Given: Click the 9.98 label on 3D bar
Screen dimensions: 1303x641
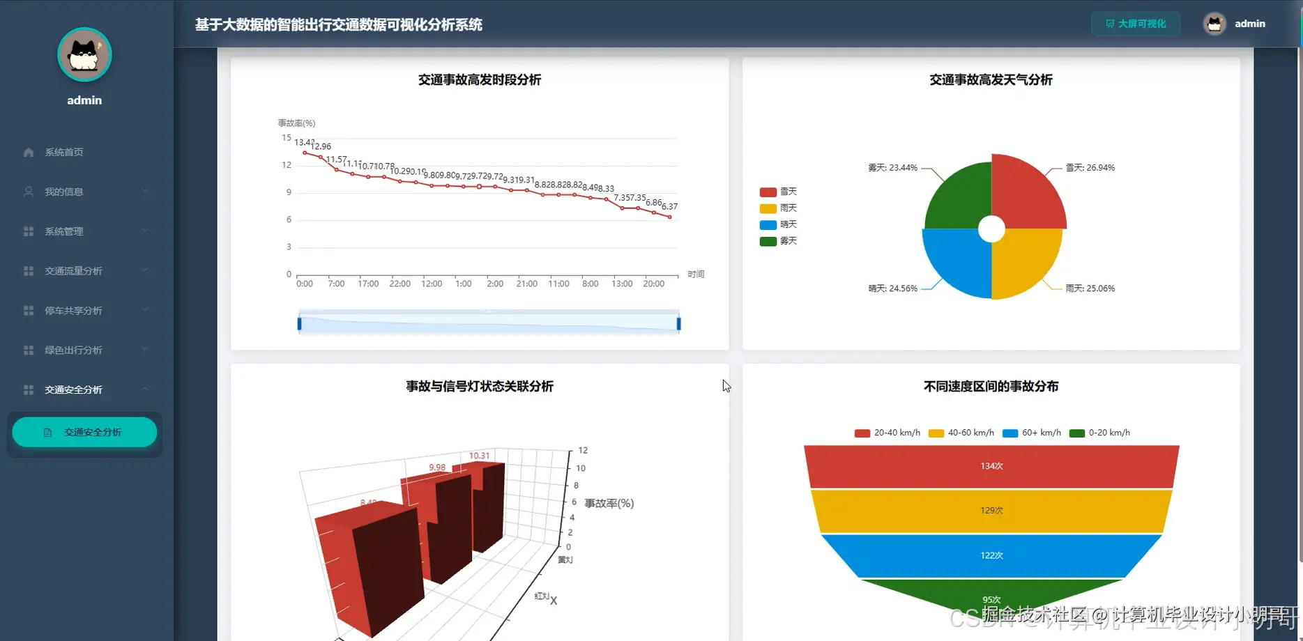Looking at the screenshot, I should pyautogui.click(x=437, y=468).
